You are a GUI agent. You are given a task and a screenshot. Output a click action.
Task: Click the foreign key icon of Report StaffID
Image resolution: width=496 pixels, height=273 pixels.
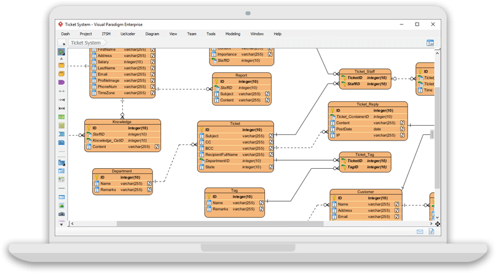(217, 88)
